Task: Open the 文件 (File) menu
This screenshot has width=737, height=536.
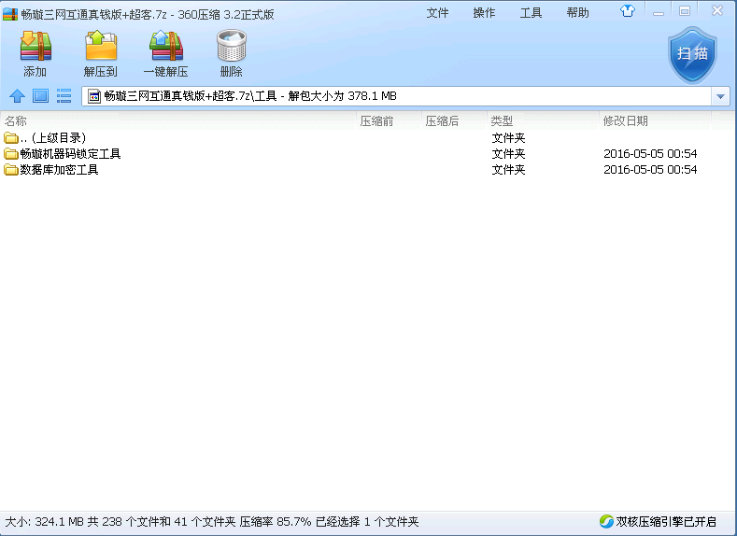Action: [437, 13]
